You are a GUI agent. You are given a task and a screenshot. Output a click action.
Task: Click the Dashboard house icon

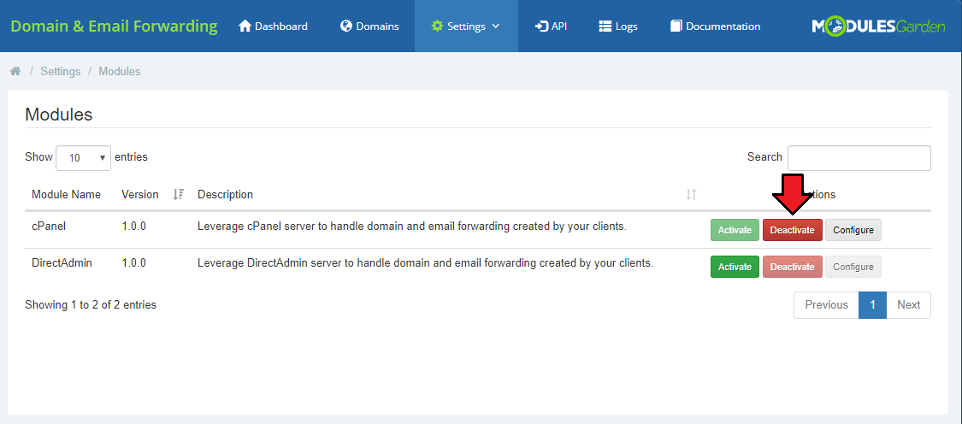point(245,26)
